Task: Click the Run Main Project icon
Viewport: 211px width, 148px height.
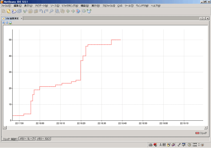Action: coord(68,11)
